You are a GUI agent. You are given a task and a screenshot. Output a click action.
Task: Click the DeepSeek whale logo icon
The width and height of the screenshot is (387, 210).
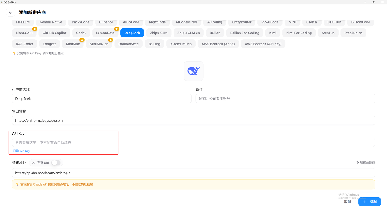(193, 71)
